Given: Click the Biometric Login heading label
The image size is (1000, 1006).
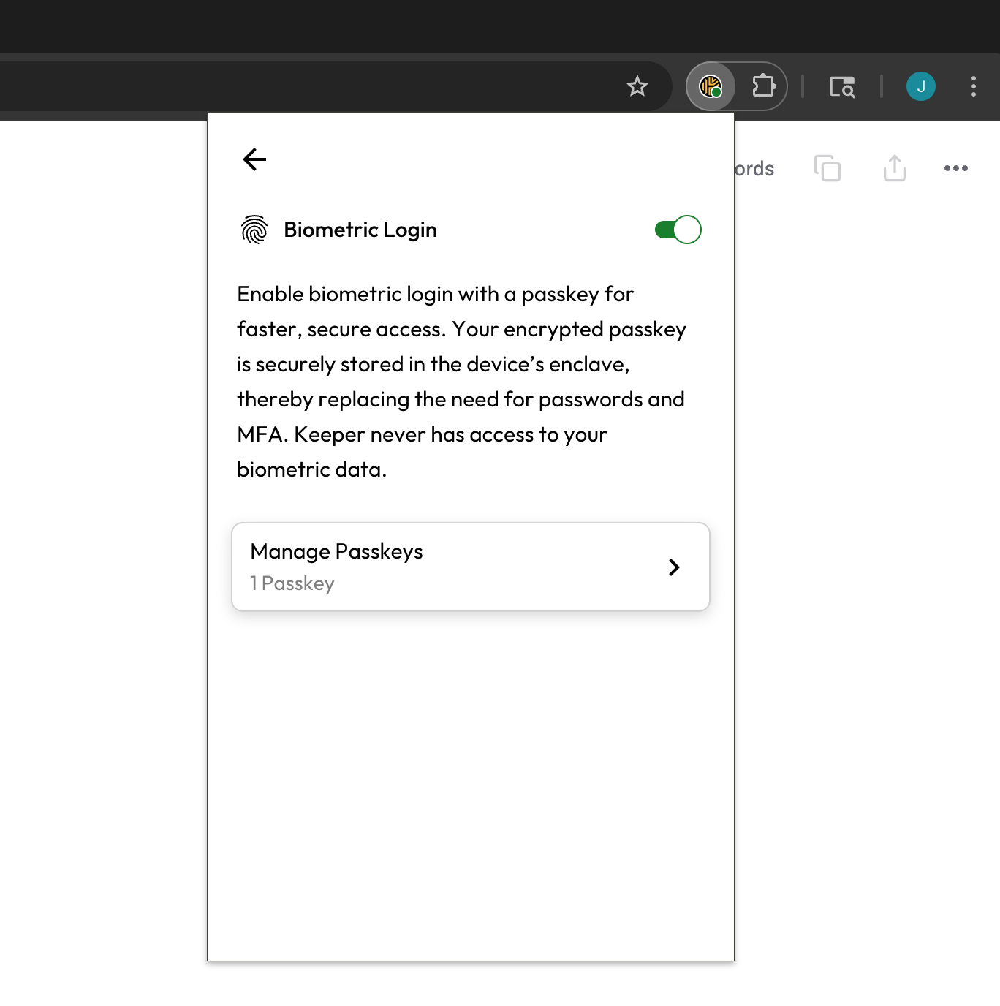Looking at the screenshot, I should (360, 230).
